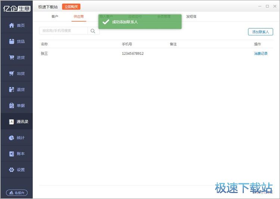
Task: Maximize the application window
Action: coord(267,6)
